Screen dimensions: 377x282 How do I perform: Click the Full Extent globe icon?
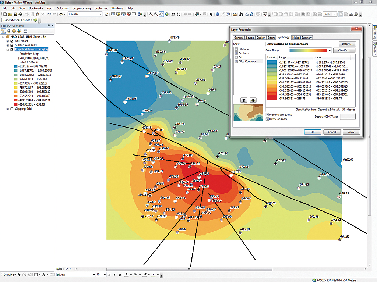click(x=167, y=14)
